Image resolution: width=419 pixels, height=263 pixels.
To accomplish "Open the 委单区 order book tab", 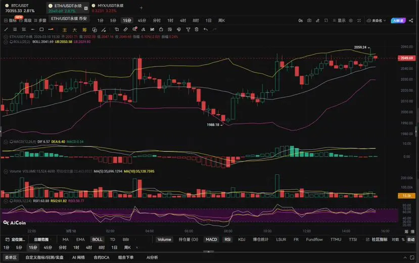I will pyautogui.click(x=11, y=257).
